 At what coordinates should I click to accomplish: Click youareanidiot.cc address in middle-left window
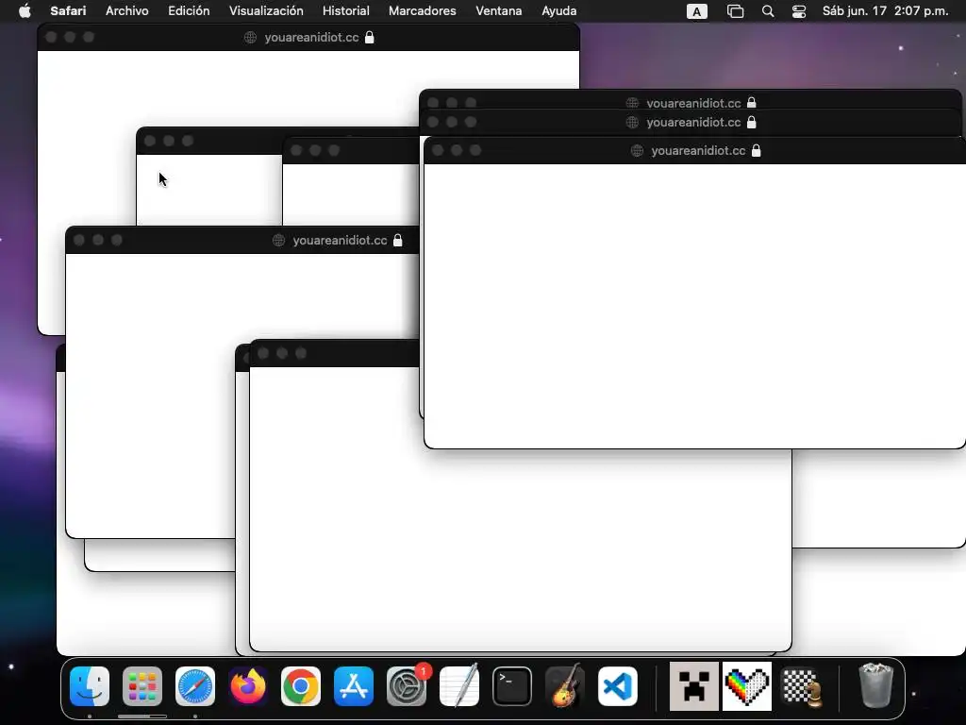point(340,241)
